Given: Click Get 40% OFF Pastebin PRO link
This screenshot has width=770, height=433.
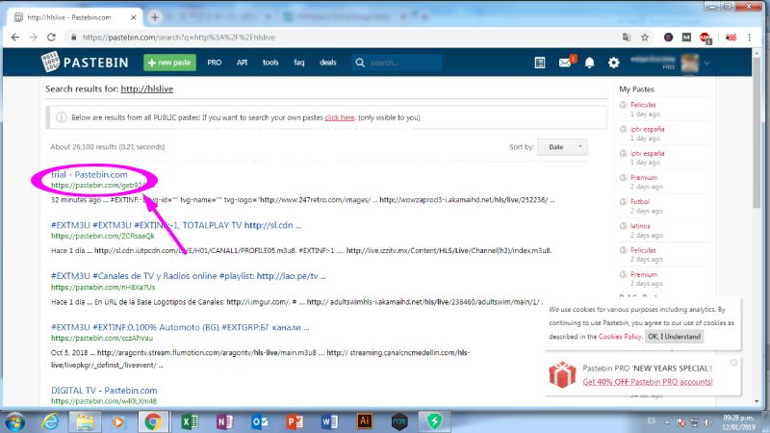Looking at the screenshot, I should pos(647,381).
